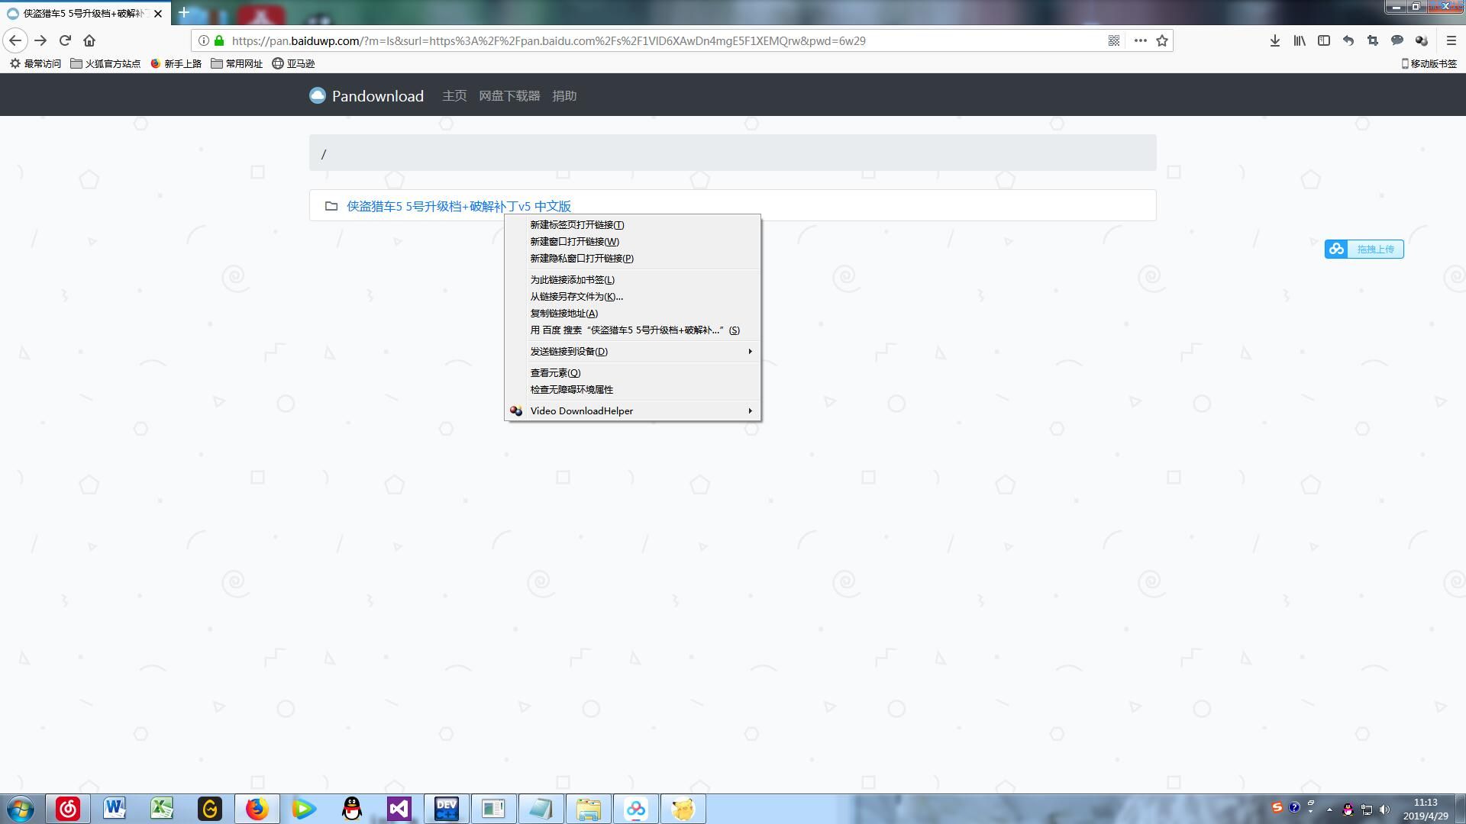Click the undo arrow toolbar icon

click(x=1348, y=40)
